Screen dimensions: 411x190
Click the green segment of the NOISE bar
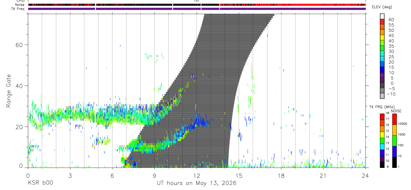pos(394,140)
